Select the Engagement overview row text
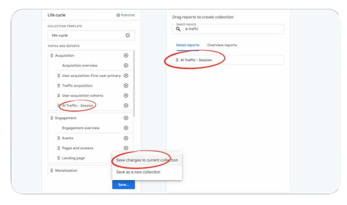 point(81,128)
